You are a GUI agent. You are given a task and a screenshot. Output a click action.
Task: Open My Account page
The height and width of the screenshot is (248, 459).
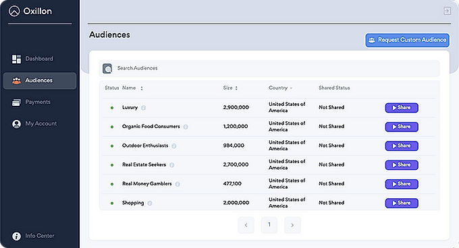pyautogui.click(x=40, y=123)
